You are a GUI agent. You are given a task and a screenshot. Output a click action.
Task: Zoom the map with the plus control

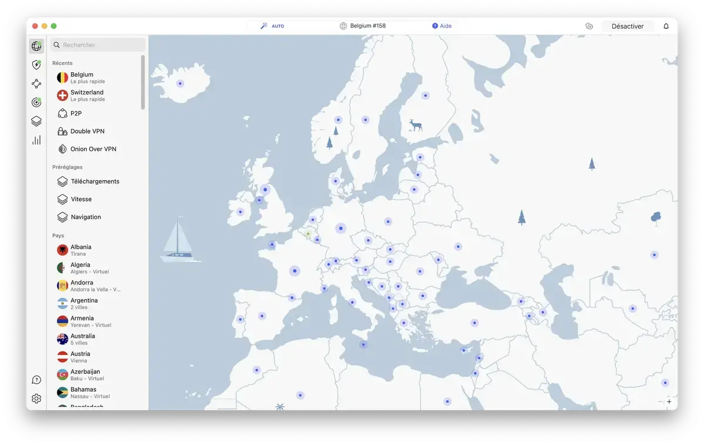coord(669,402)
